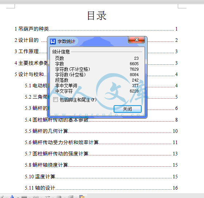Click page number 13 of entry 5.7

point(175,154)
